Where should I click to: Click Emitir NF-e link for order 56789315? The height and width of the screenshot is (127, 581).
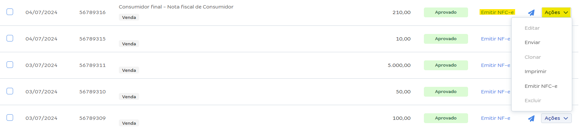click(x=496, y=39)
